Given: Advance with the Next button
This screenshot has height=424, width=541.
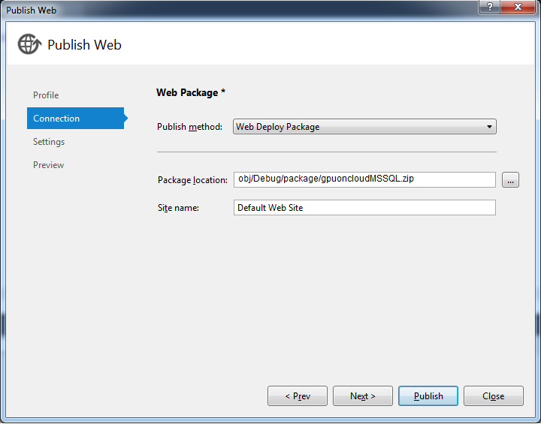Looking at the screenshot, I should point(362,396).
